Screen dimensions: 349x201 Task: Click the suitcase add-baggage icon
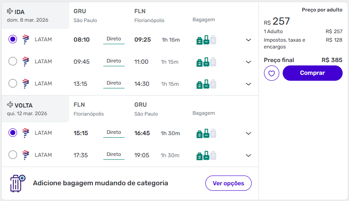click(17, 183)
